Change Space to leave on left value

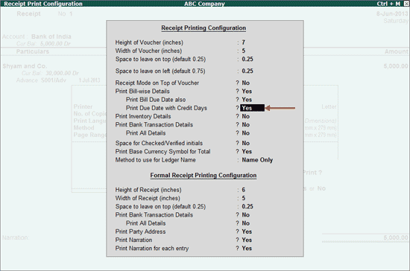point(247,71)
